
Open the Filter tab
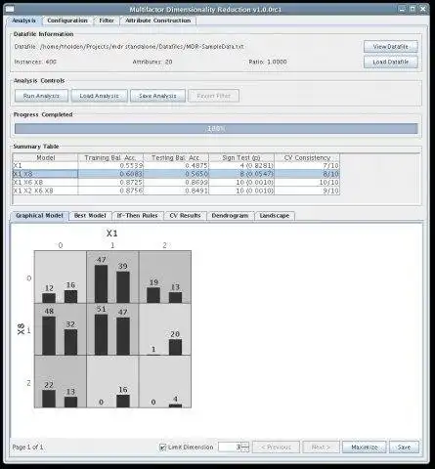[x=107, y=21]
